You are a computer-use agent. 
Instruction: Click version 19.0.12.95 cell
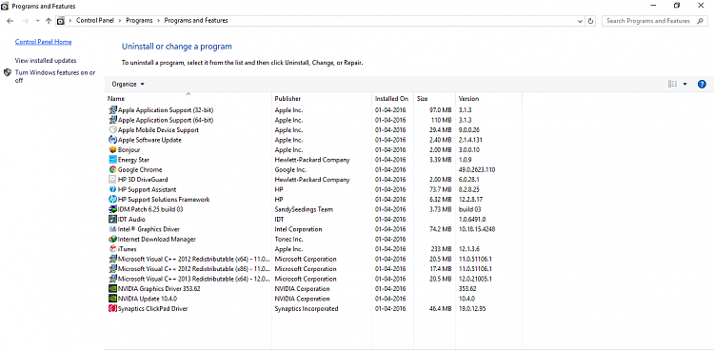472,308
